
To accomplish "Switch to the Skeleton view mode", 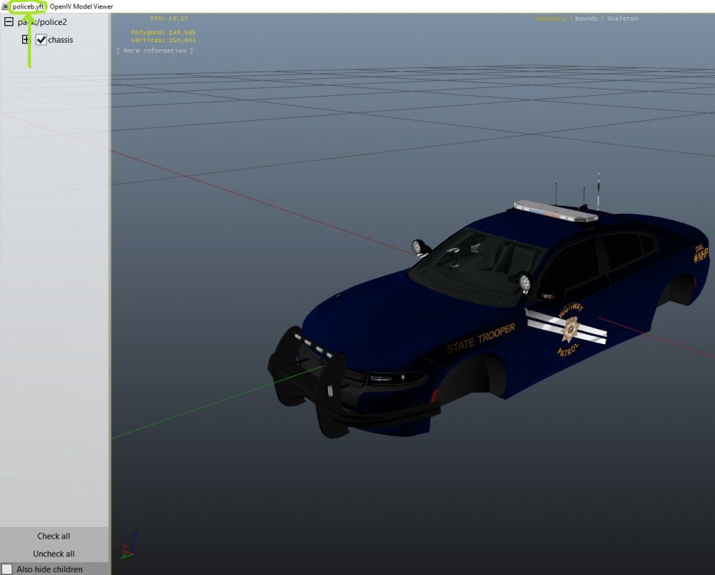I will (x=622, y=18).
